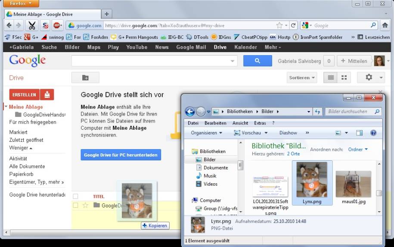Click the red ERSTELLEN button
Screen dimensions: 394x247
[25, 95]
